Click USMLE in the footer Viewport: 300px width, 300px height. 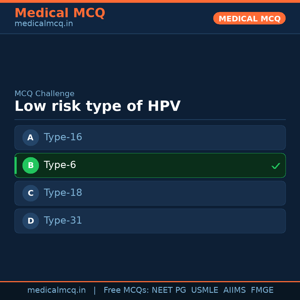[204, 290]
